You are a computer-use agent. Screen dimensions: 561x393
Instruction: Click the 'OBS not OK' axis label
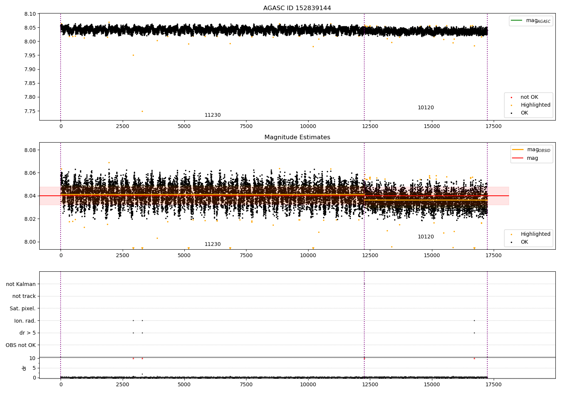[21, 345]
